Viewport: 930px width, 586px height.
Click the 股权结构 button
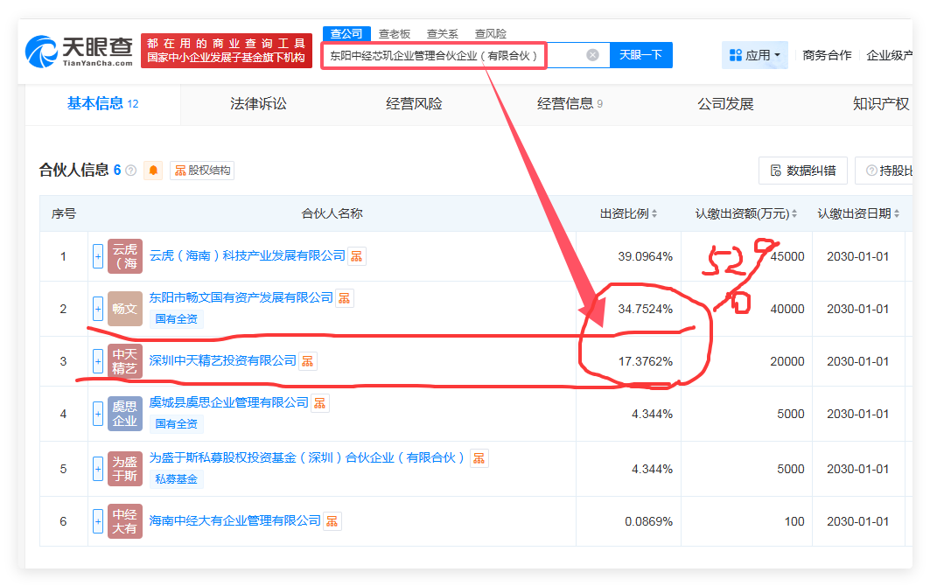tap(202, 171)
